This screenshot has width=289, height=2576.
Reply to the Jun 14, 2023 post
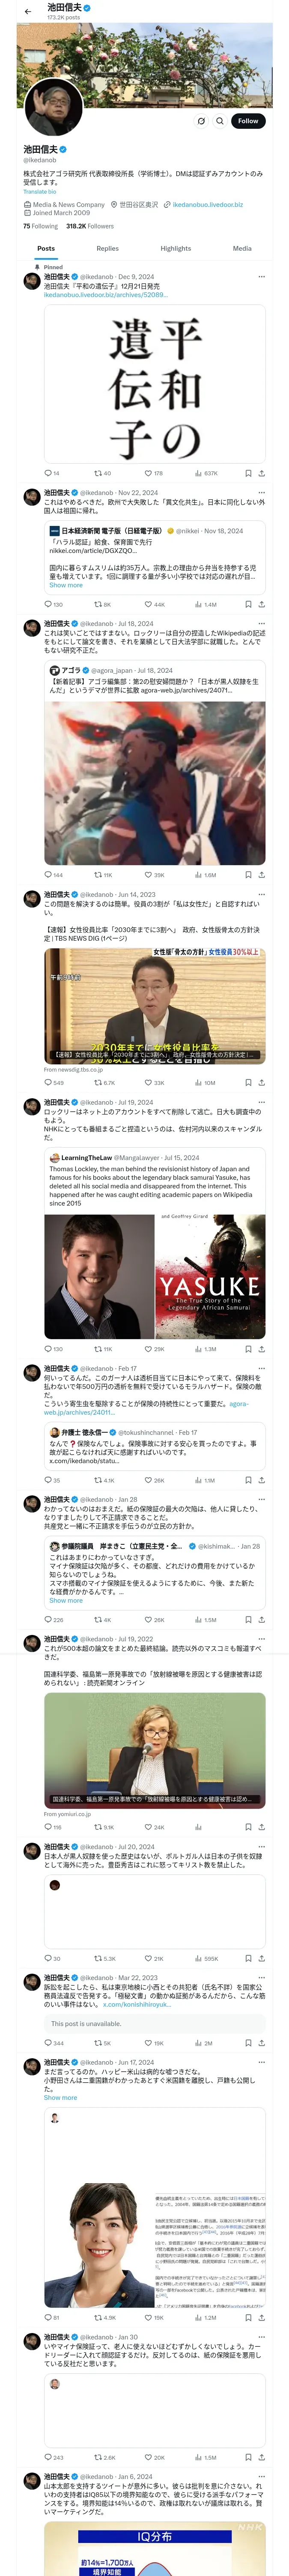(x=53, y=1082)
